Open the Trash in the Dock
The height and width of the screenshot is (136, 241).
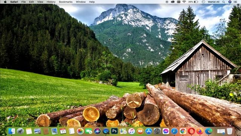230,131
